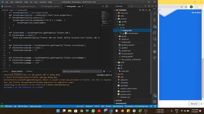Click the emulator-5554 device selector
204x114 pixels.
tap(137, 106)
